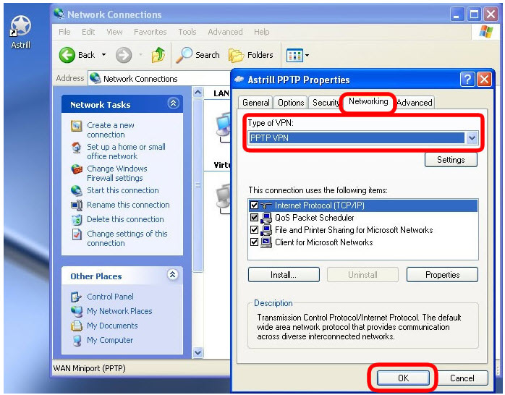Switch to the General tab
Viewport: 505px width, 395px height.
tap(255, 103)
